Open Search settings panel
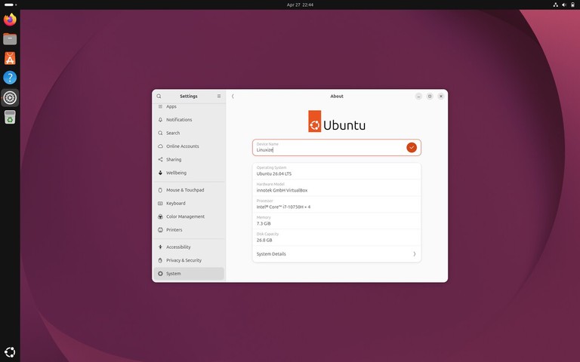 click(x=189, y=133)
